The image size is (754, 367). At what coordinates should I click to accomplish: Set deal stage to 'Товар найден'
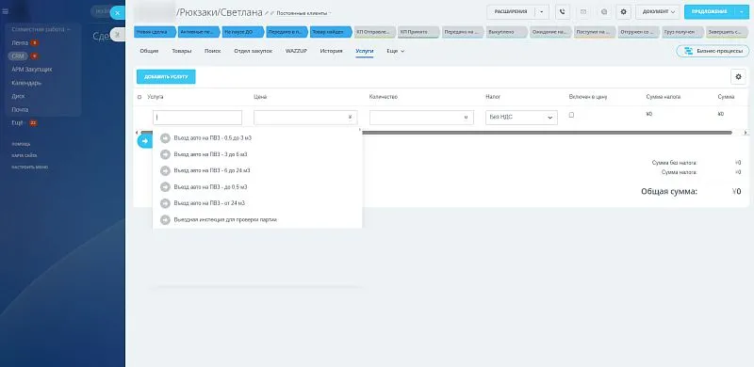(331, 32)
